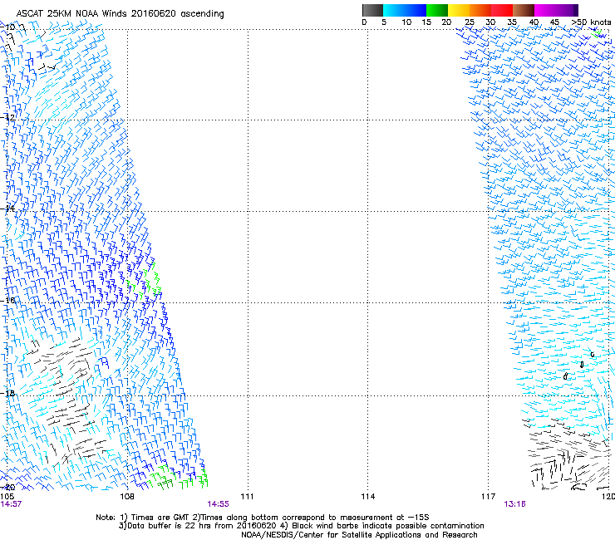Click the latitude label -12
Image resolution: width=615 pixels, height=540 pixels.
pyautogui.click(x=8, y=117)
